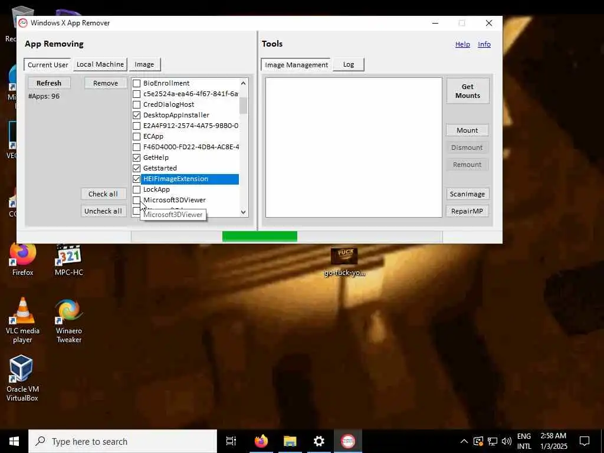Open Firefox from the taskbar

coord(261,441)
